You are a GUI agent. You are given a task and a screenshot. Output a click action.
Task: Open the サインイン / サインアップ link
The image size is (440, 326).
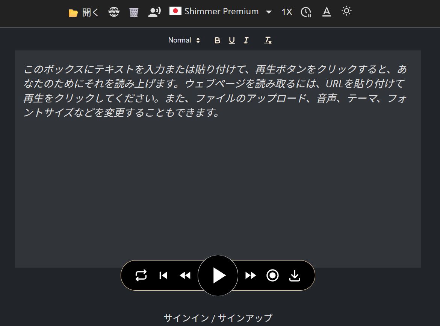point(218,318)
